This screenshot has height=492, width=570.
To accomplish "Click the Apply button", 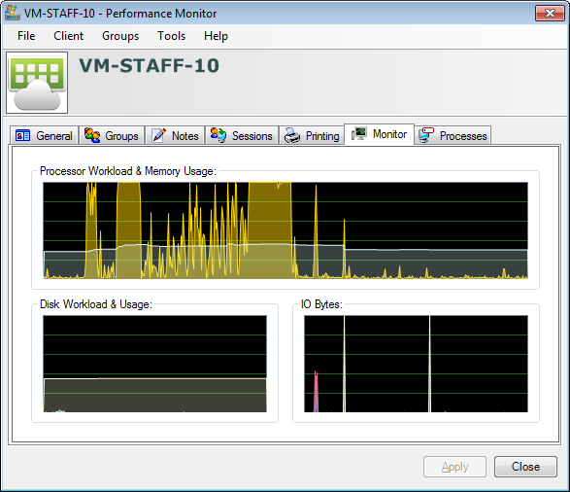I will (454, 467).
